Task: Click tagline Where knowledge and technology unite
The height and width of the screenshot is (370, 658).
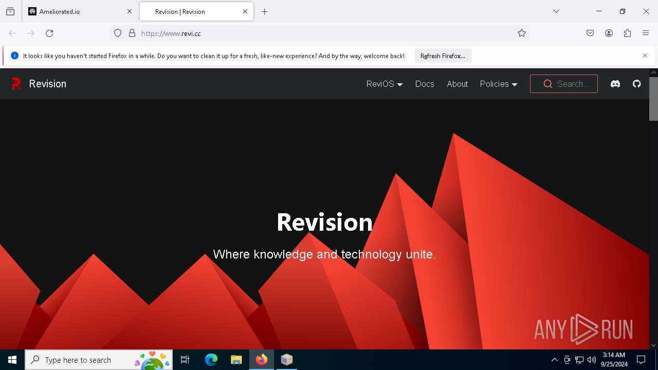Action: pos(324,254)
